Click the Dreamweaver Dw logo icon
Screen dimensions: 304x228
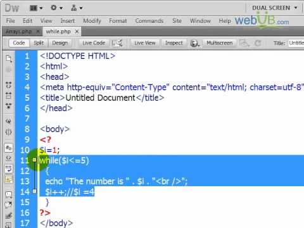tap(12, 8)
